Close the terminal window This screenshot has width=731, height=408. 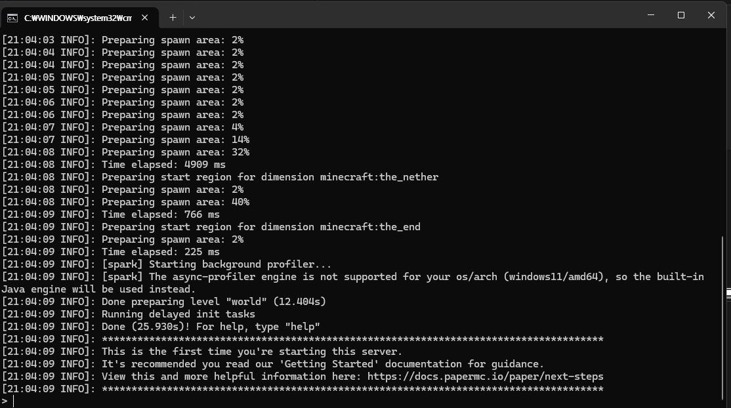(x=711, y=15)
